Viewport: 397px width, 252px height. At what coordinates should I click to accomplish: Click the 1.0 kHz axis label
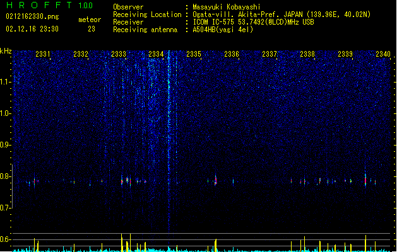tap(6, 113)
